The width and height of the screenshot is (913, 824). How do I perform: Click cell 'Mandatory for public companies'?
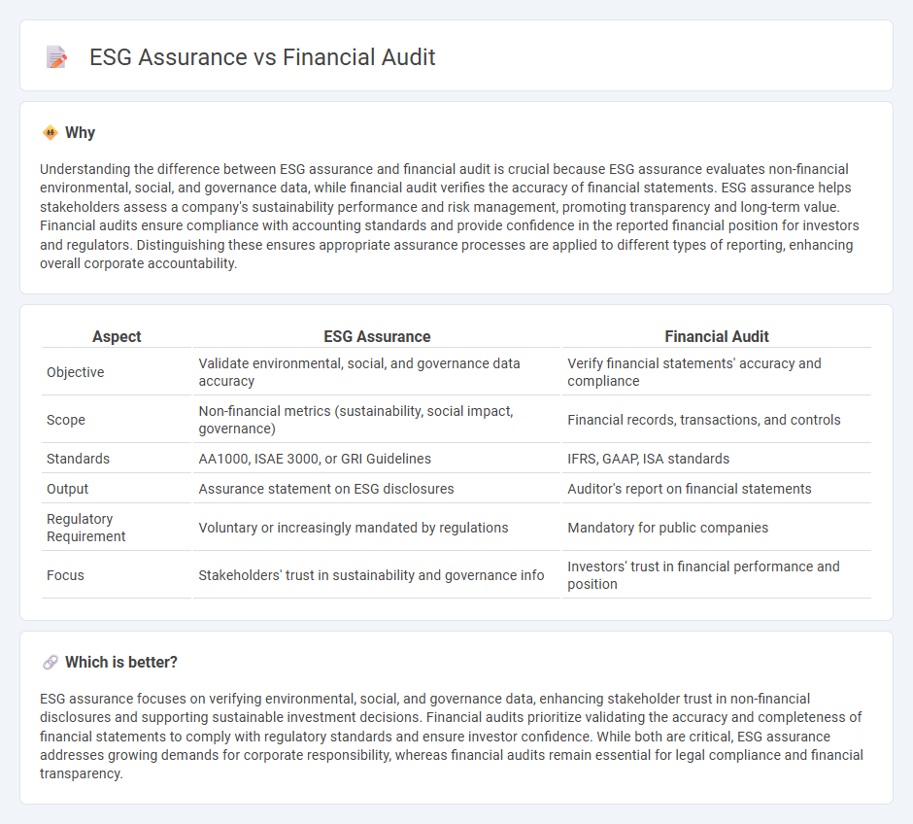(x=717, y=528)
